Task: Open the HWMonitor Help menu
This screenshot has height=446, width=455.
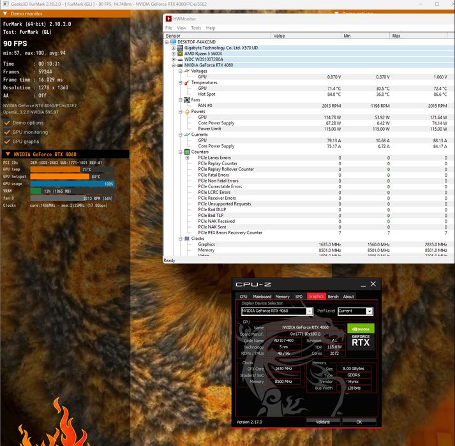Action: [x=211, y=28]
